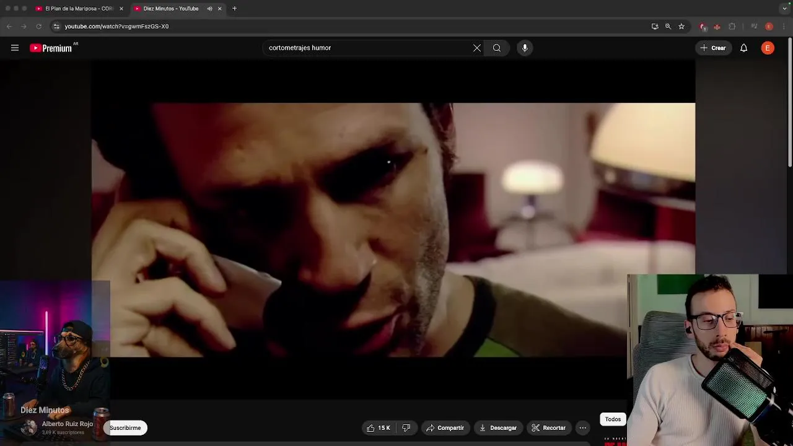Viewport: 793px width, 446px height.
Task: Open the Extensions puzzle icon
Action: [x=732, y=26]
